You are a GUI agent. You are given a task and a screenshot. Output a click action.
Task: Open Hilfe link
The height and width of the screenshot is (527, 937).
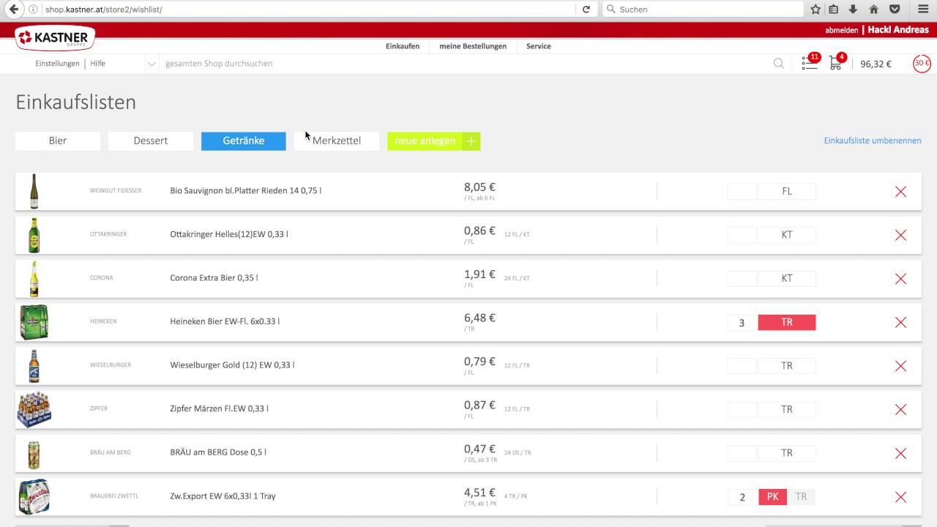(x=98, y=64)
